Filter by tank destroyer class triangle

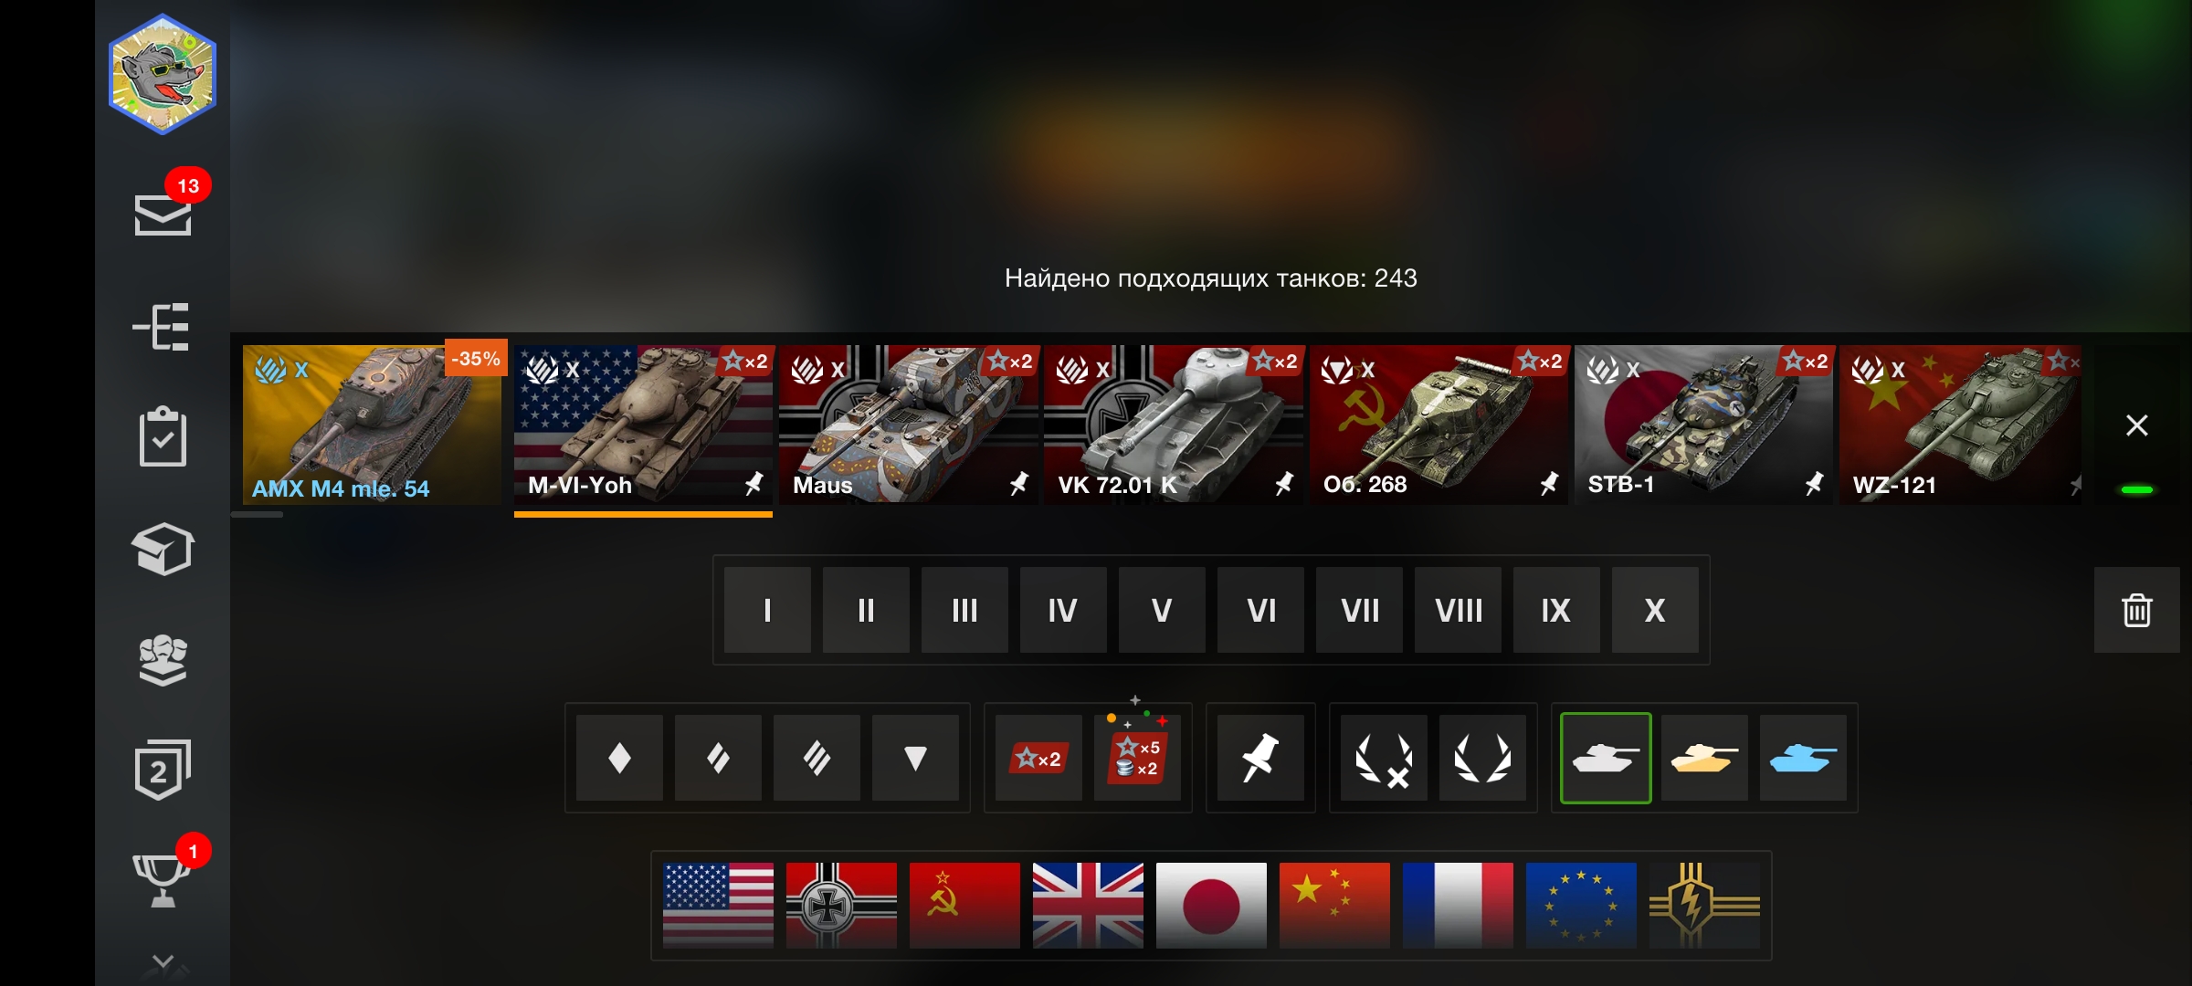[x=915, y=758]
